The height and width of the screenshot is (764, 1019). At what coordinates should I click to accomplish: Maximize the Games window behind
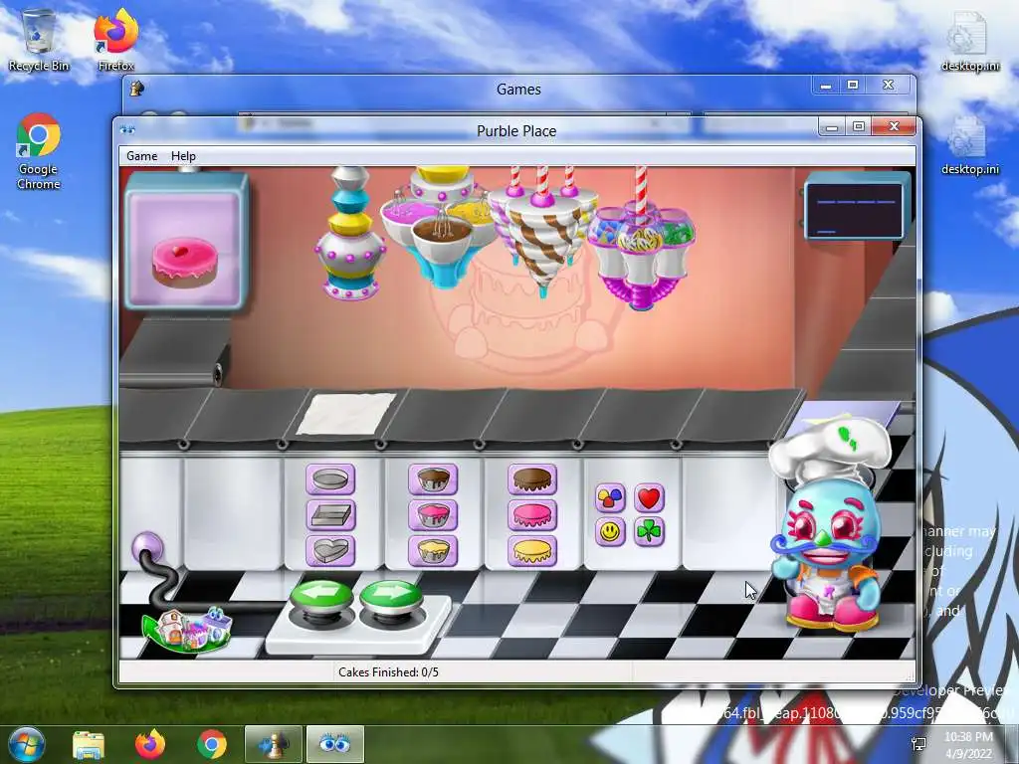click(853, 85)
